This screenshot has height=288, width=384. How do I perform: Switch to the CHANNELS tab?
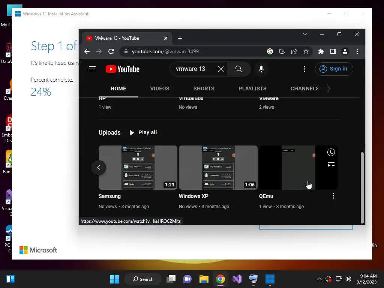[x=304, y=88]
